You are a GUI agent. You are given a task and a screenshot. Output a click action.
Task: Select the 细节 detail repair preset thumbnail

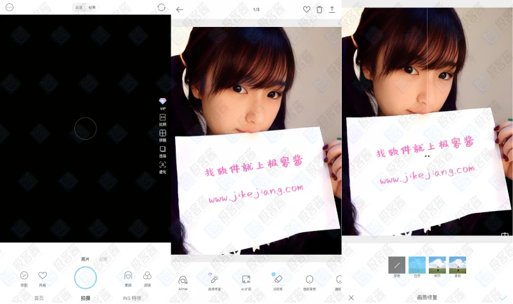(437, 265)
